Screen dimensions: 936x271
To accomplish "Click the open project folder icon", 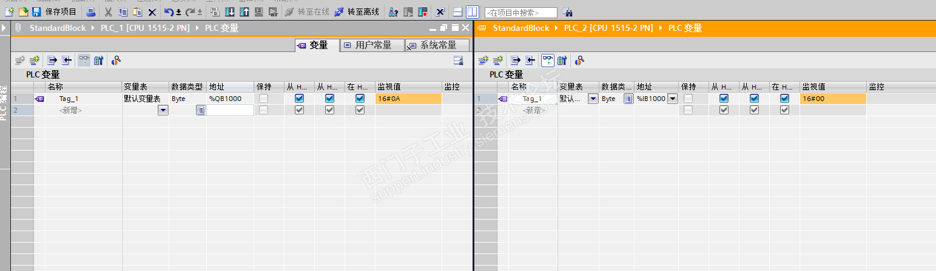I will (23, 11).
